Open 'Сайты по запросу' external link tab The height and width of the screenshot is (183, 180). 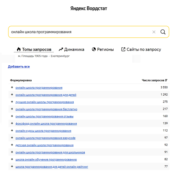tap(141, 49)
